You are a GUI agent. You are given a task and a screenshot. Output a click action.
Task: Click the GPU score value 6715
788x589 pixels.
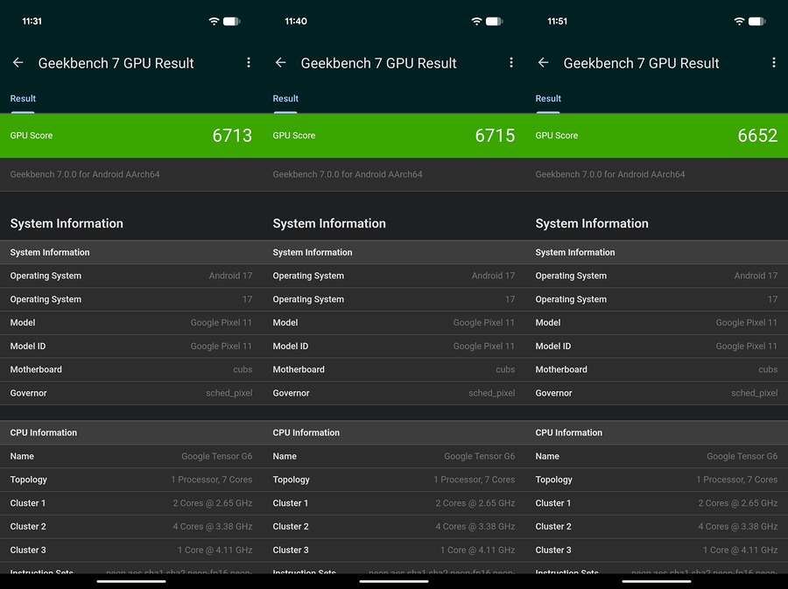click(495, 136)
